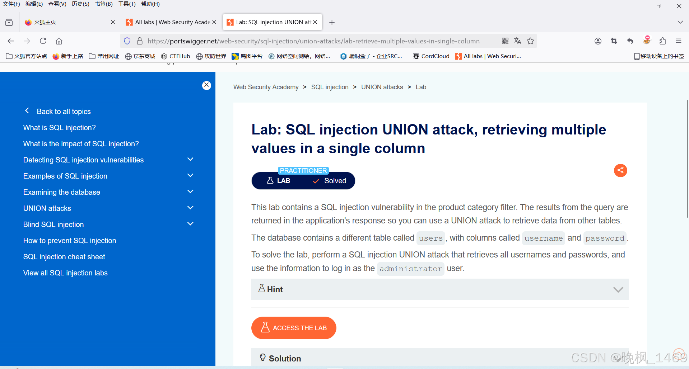
Task: Open the Firefox account icon
Action: click(x=597, y=41)
